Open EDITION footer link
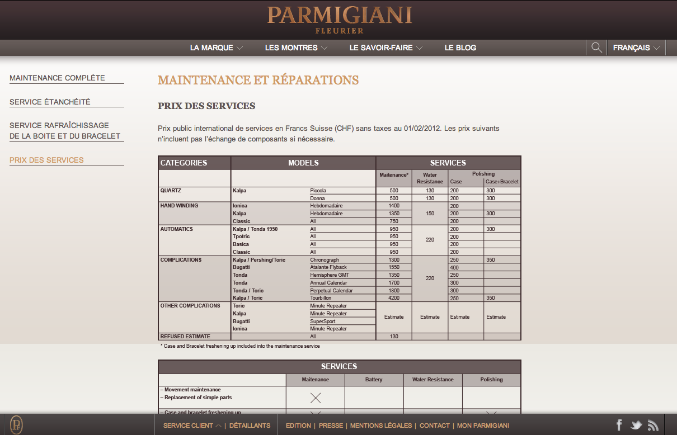This screenshot has width=677, height=435. pos(298,425)
